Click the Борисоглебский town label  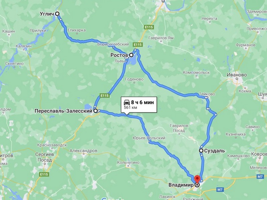tap(113, 44)
